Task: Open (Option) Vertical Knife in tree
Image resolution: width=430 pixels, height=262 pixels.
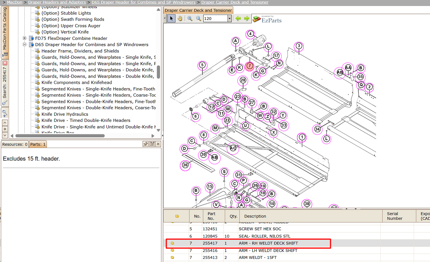Action: pyautogui.click(x=65, y=32)
